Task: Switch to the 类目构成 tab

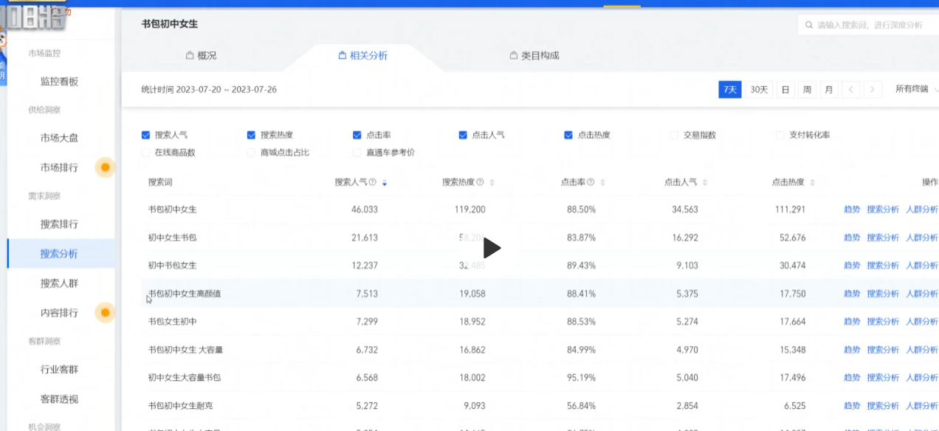Action: point(534,55)
